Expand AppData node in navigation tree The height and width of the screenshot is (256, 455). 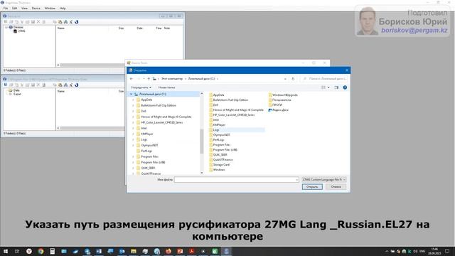134,100
